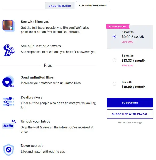Click the $19.99 / month price label
The height and width of the screenshot is (160, 156).
[x=133, y=87]
